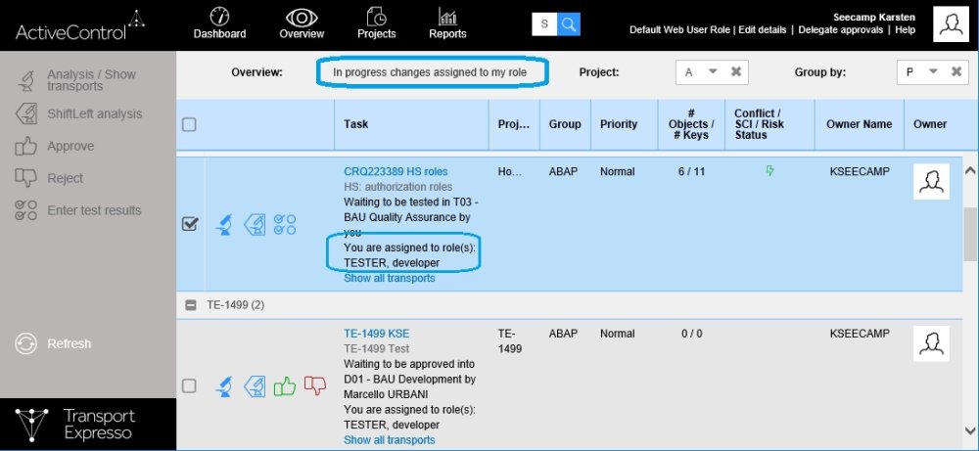The width and height of the screenshot is (979, 451).
Task: Click the user avatar in top bar
Action: pyautogui.click(x=951, y=24)
